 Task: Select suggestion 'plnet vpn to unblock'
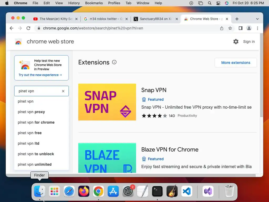pyautogui.click(x=42, y=154)
